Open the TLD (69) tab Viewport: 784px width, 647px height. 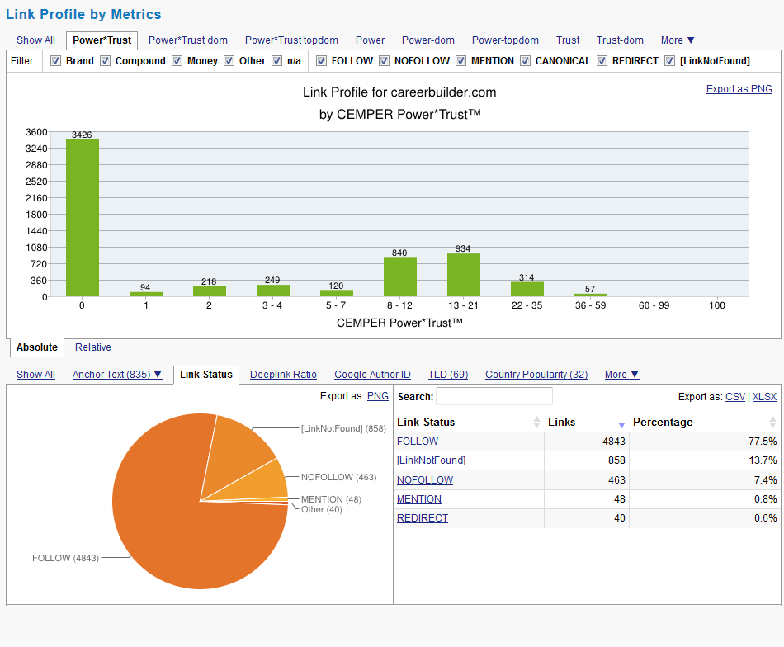[448, 375]
